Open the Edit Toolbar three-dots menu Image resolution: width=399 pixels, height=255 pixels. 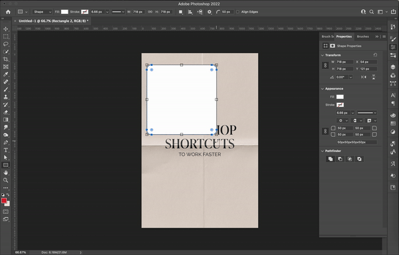click(5, 188)
